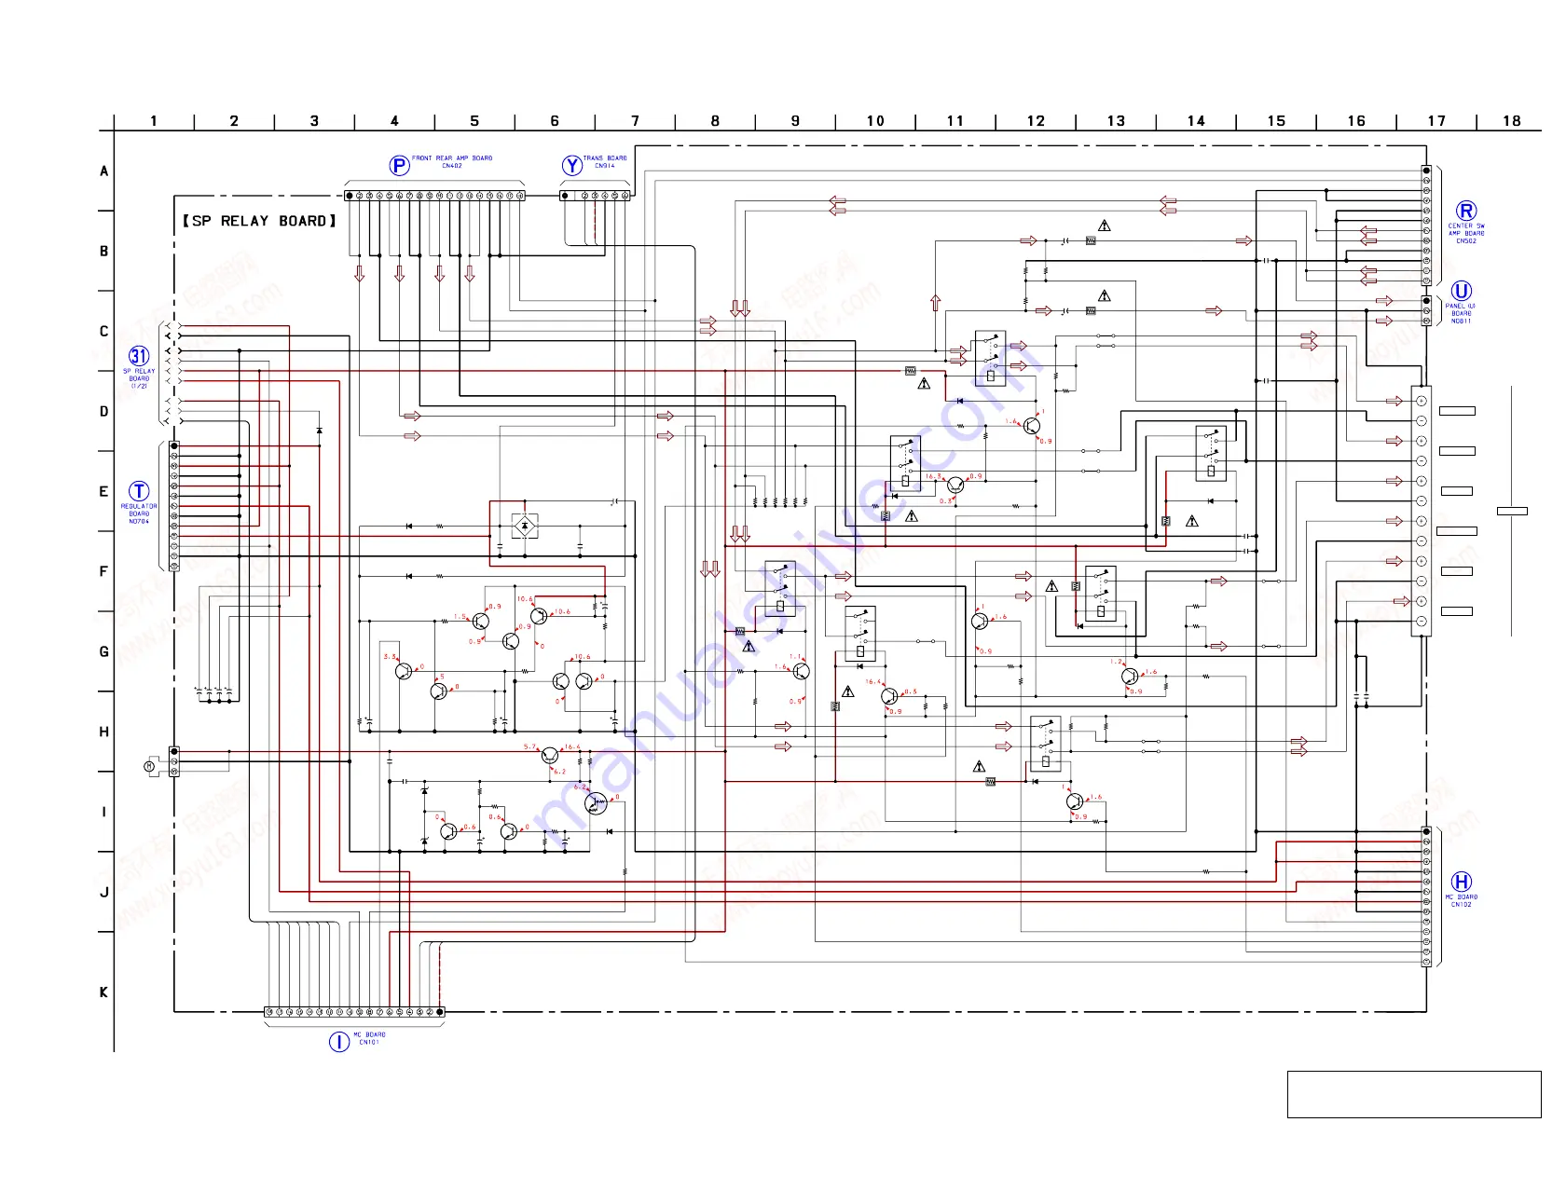
Task: Click column header 10
Action: point(875,121)
